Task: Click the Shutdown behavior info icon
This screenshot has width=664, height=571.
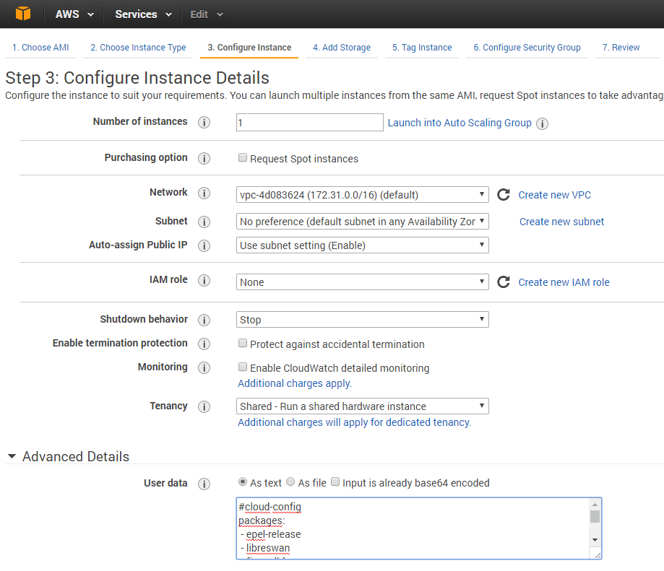Action: (204, 320)
